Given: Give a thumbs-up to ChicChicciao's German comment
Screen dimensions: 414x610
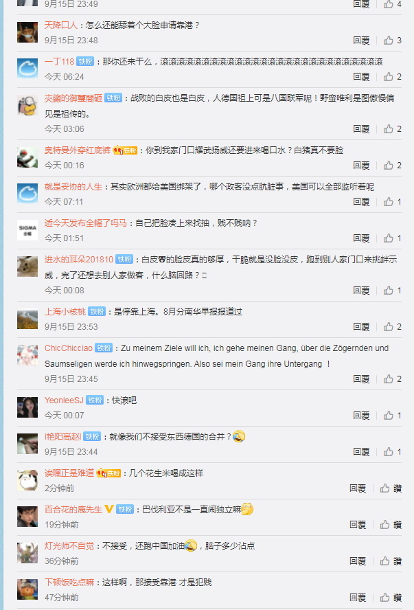Looking at the screenshot, I should (389, 379).
